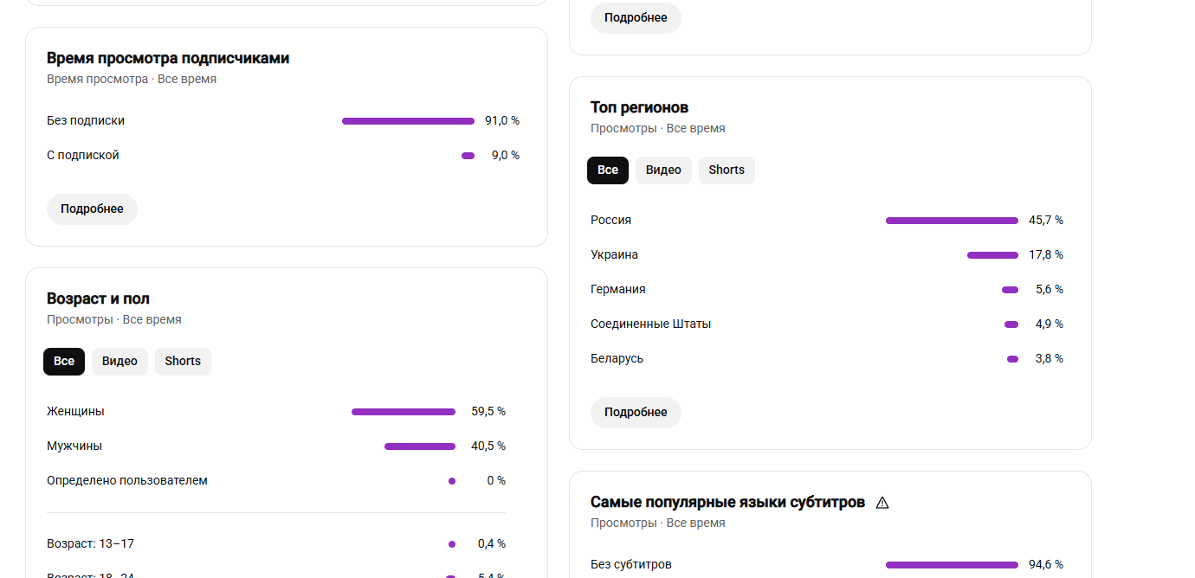
Task: Click the Без подписки purple bar
Action: [408, 121]
